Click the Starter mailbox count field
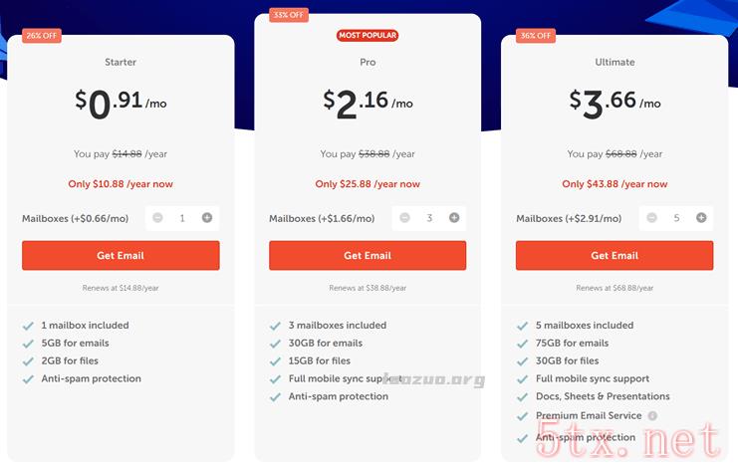 tap(182, 218)
